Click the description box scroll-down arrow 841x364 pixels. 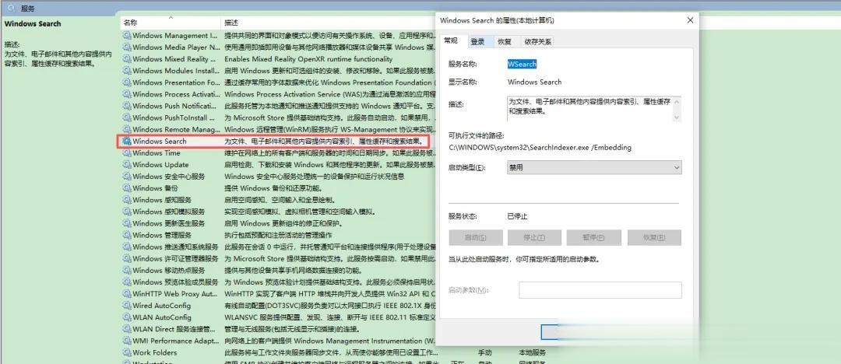pos(677,117)
